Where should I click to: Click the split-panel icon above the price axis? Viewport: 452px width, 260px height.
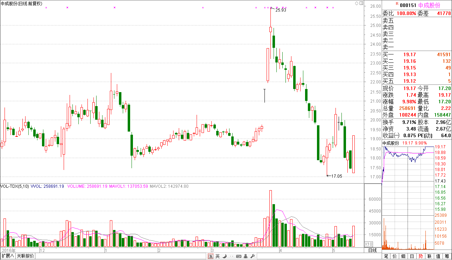[x=361, y=3]
